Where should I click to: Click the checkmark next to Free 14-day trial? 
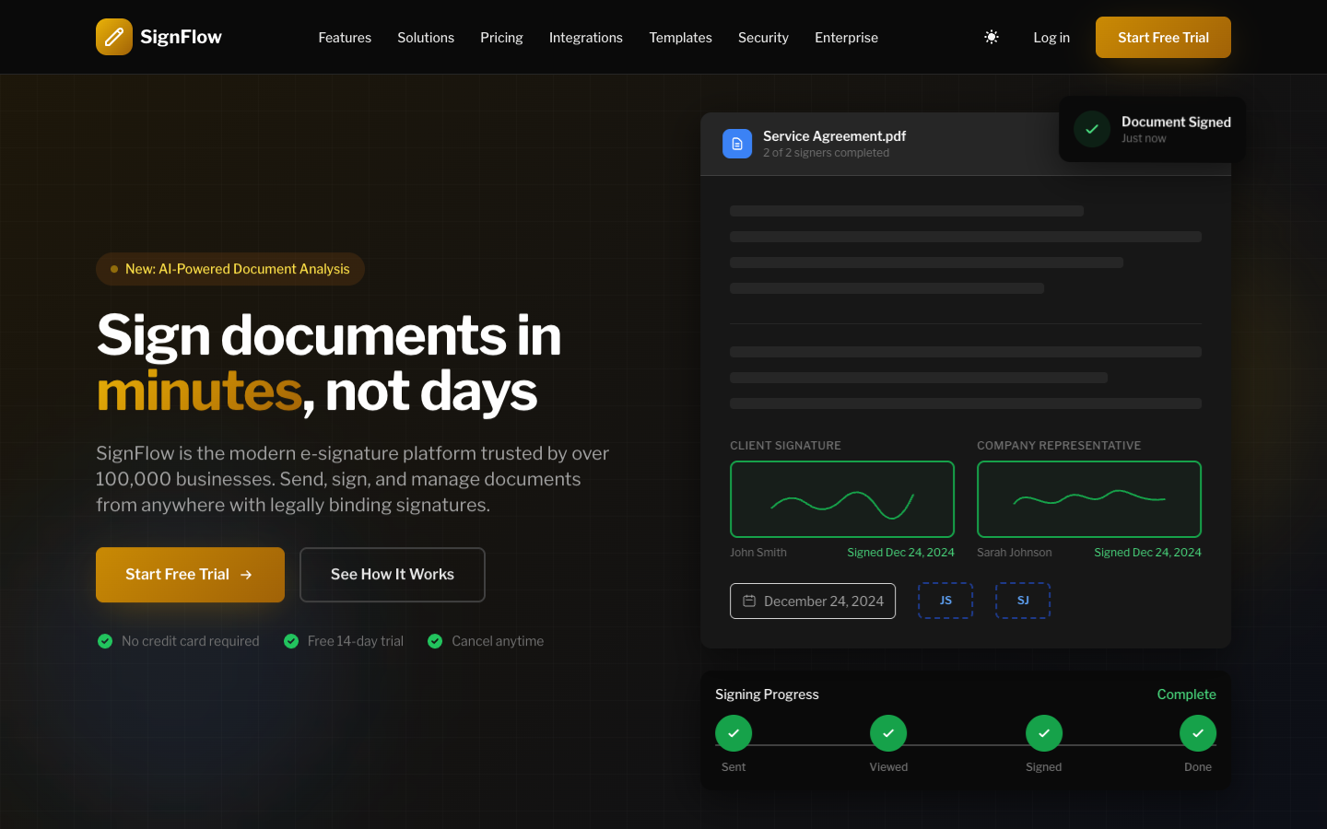tap(291, 640)
